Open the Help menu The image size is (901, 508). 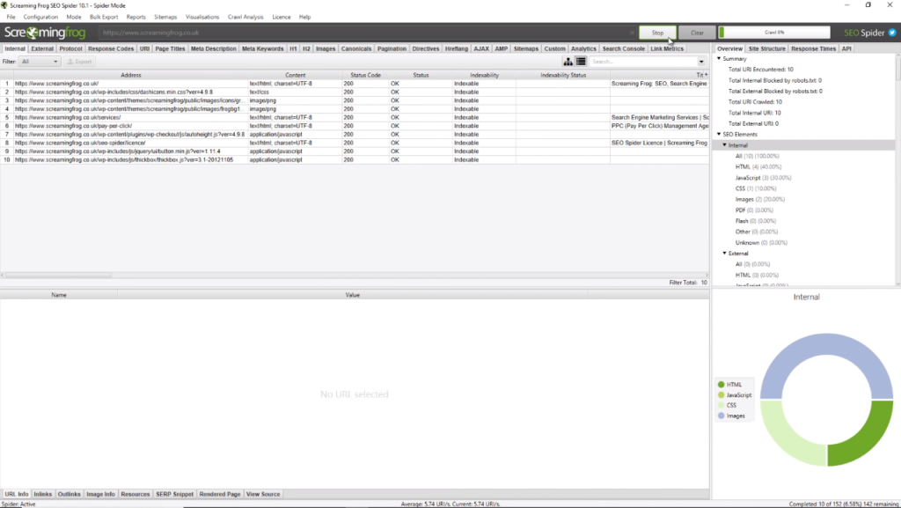coord(305,18)
